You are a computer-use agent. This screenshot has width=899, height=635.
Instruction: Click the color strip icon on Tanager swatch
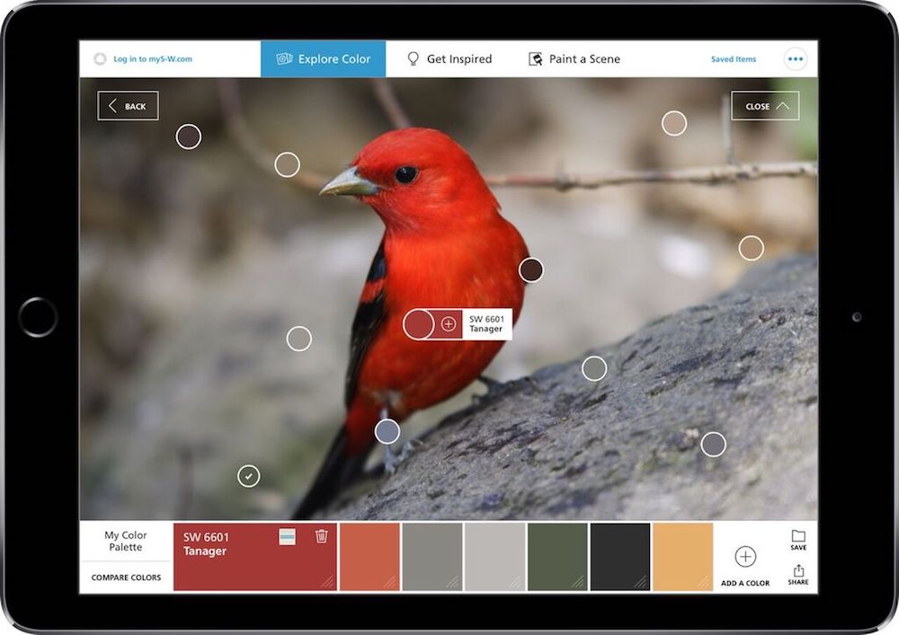pyautogui.click(x=287, y=536)
